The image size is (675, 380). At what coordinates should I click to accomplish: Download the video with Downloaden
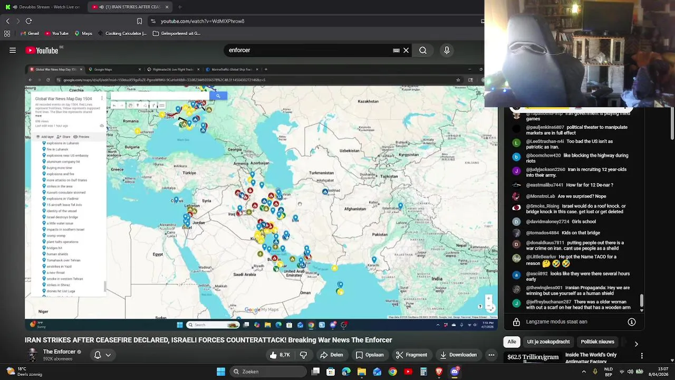point(458,355)
